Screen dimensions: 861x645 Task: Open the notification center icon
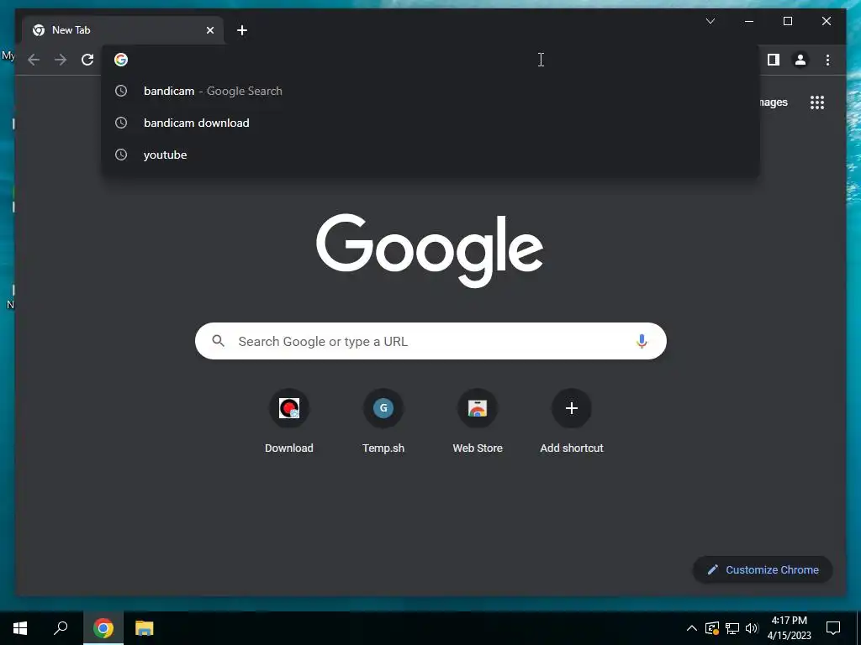[x=833, y=628]
